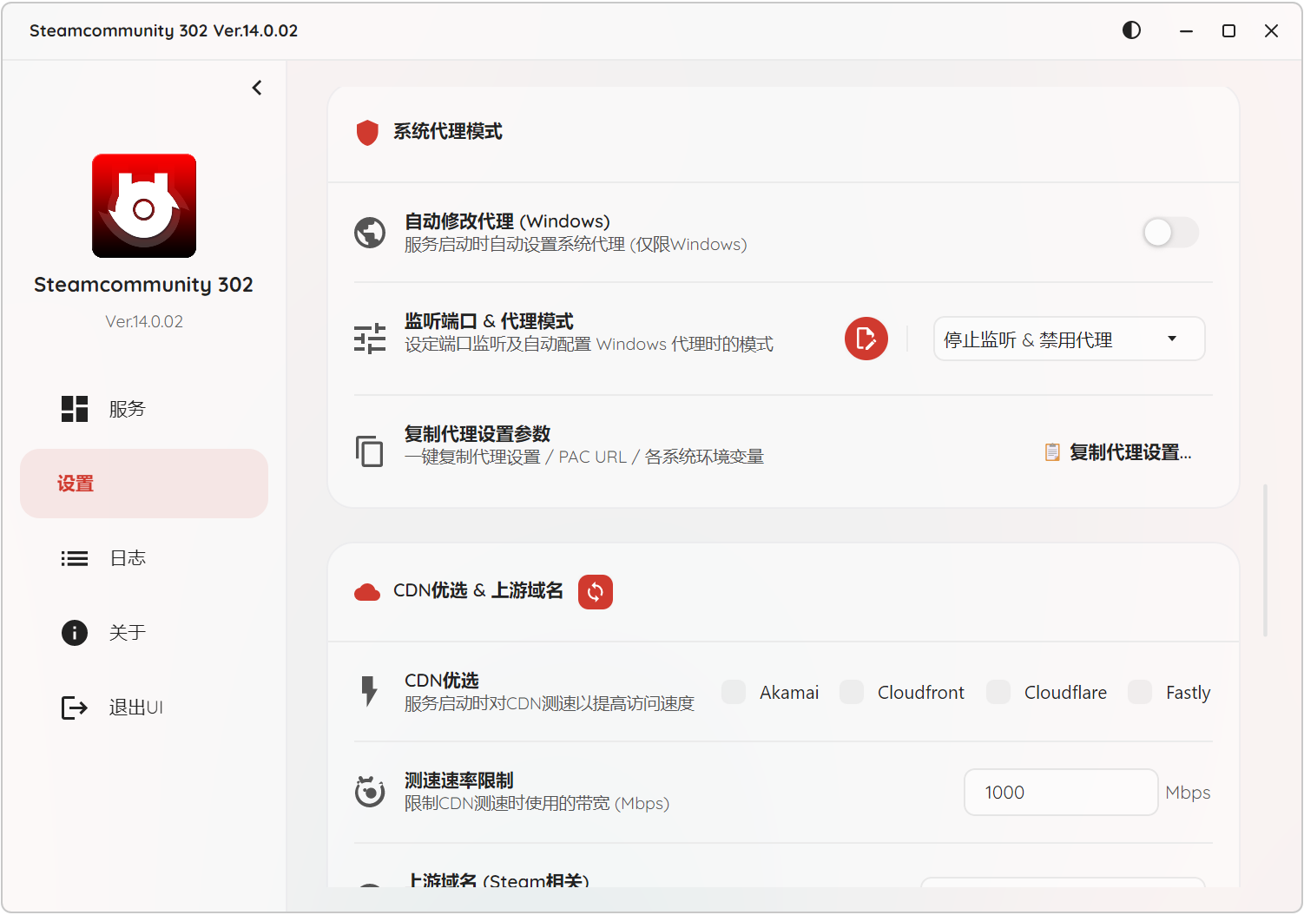This screenshot has height=915, width=1304.
Task: Click the speed-test icon beside 测速速率限制
Action: pyautogui.click(x=370, y=792)
